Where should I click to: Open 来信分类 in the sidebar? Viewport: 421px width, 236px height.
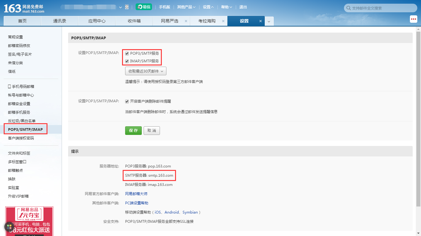click(x=15, y=63)
